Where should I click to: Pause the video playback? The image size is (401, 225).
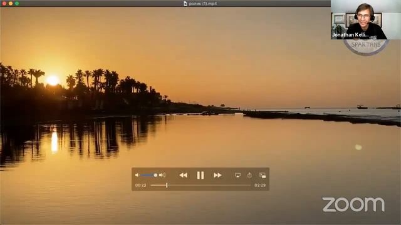coord(200,175)
